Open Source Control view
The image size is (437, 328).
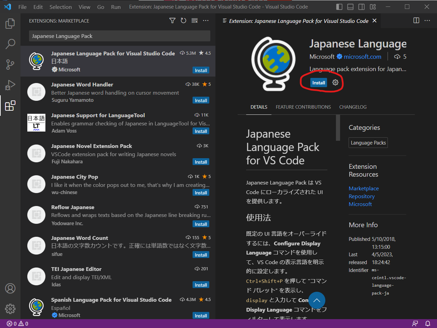click(10, 64)
